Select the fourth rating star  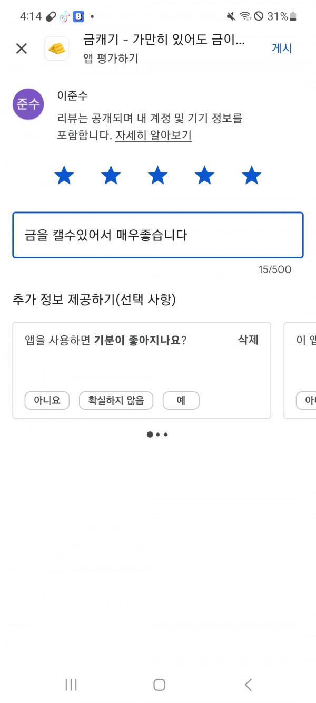[x=204, y=175]
